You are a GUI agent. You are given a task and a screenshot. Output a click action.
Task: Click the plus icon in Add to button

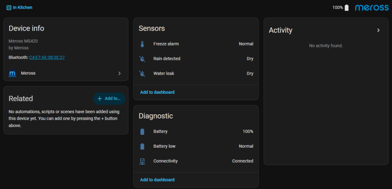pyautogui.click(x=100, y=98)
